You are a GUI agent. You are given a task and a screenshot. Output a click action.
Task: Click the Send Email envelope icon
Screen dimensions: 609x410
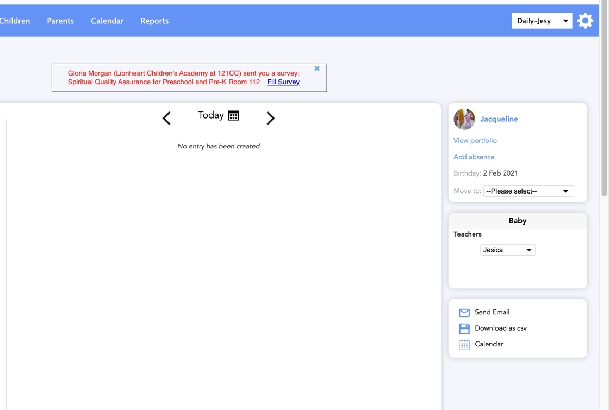[464, 313]
